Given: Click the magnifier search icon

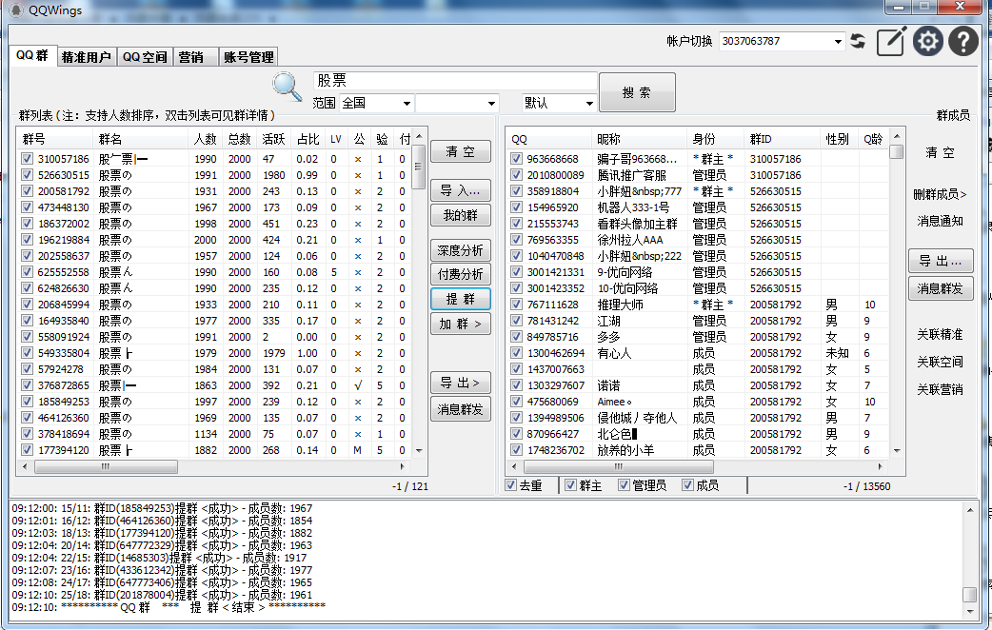Looking at the screenshot, I should click(288, 87).
